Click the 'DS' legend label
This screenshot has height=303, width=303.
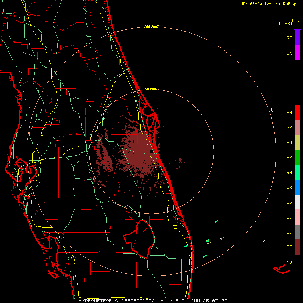pyautogui.click(x=289, y=202)
